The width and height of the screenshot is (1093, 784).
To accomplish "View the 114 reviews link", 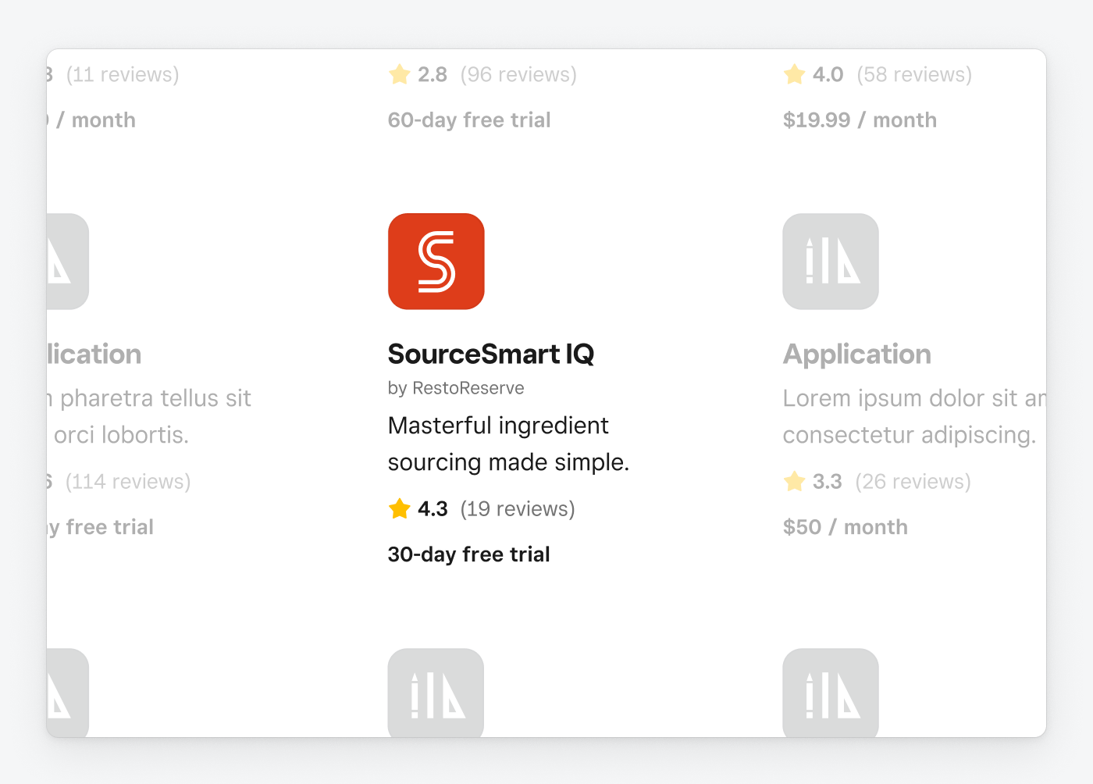I will tap(128, 482).
